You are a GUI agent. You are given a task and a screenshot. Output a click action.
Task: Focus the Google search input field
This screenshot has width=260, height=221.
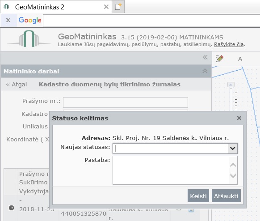tap(151, 20)
